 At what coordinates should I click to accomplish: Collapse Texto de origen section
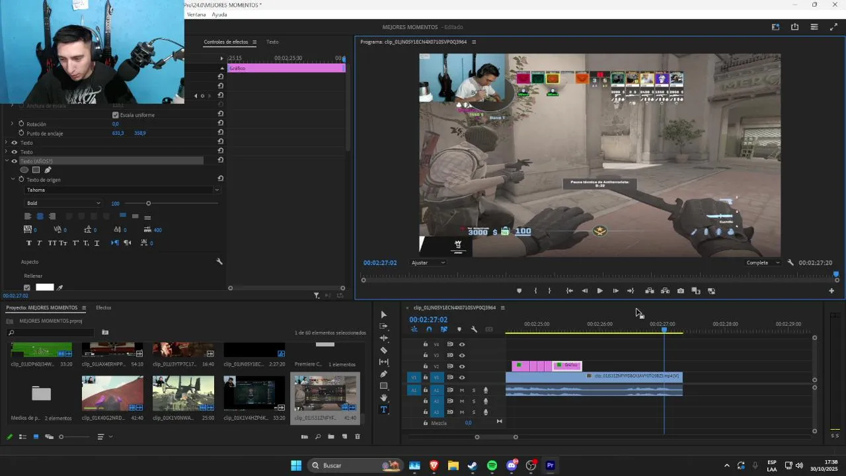point(13,180)
